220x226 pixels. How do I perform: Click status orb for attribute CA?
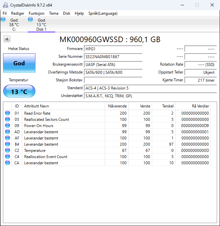pyautogui.click(x=8, y=163)
